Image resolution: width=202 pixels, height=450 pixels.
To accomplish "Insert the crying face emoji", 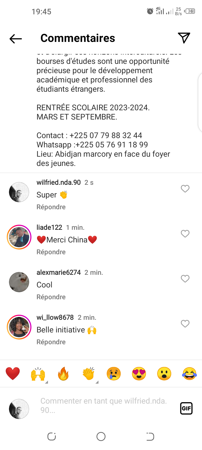I will click(x=114, y=374).
